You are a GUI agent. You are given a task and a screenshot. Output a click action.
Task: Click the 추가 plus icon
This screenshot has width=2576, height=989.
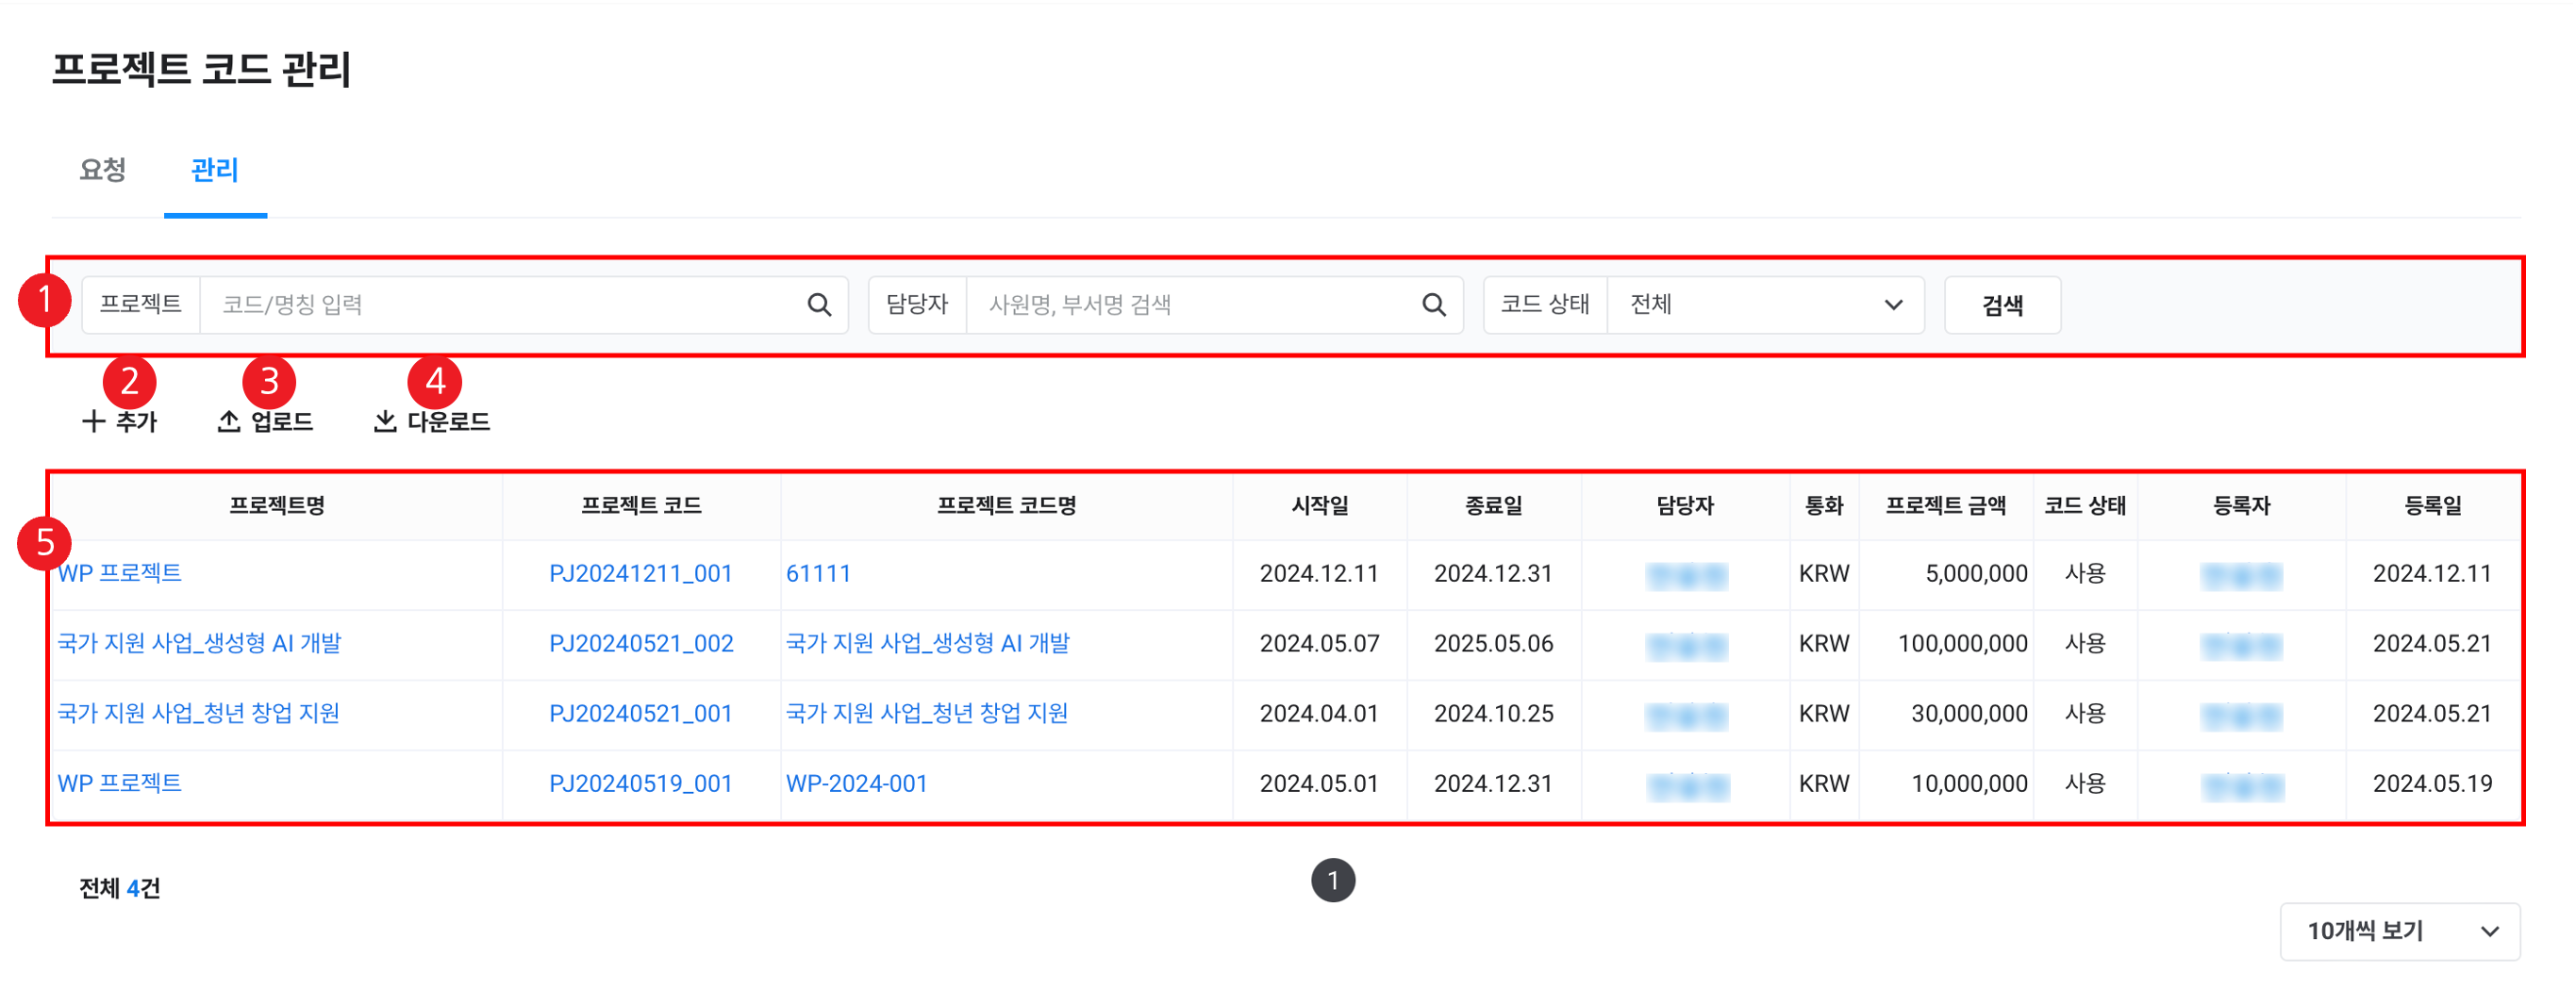93,421
